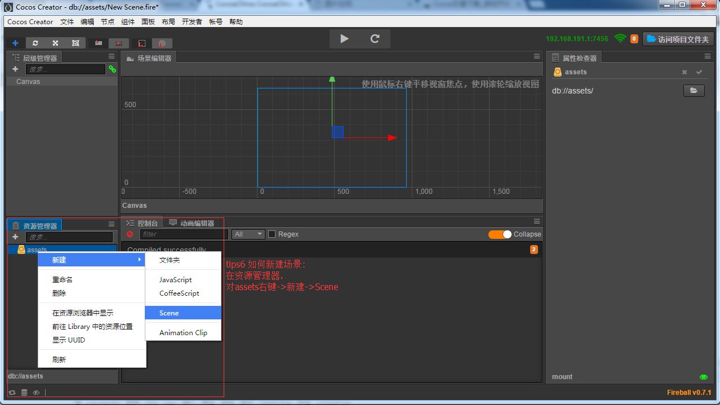Click the console filter input
This screenshot has height=405, width=720.
coord(184,234)
